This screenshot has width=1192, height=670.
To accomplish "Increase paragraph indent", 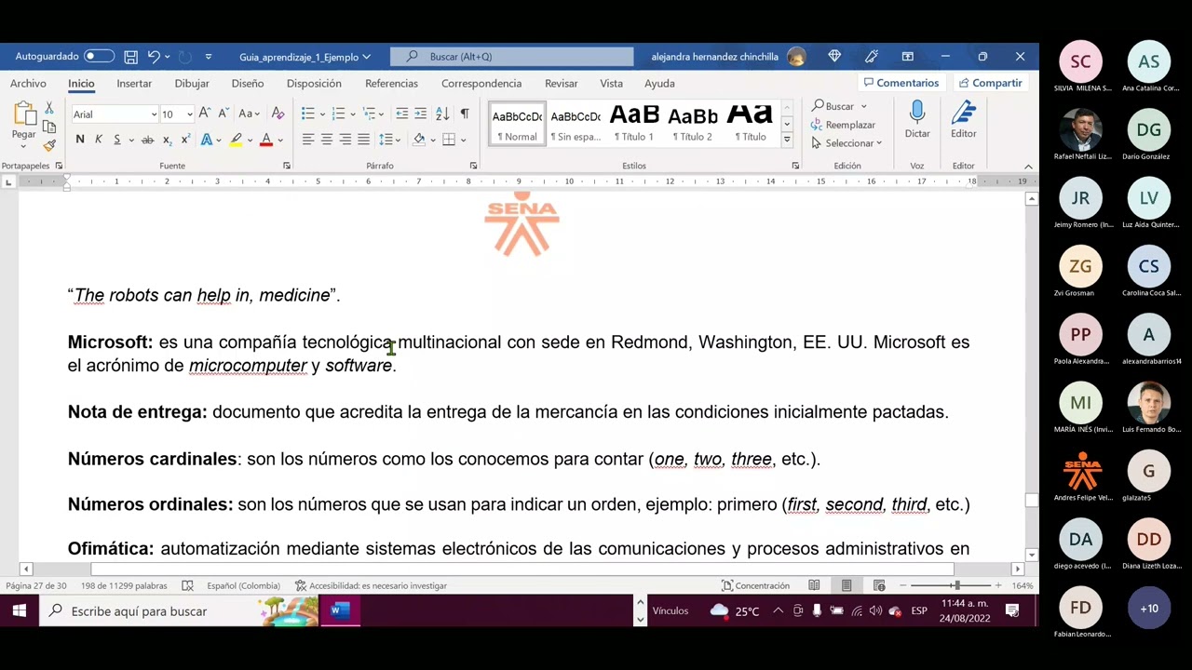I will coord(420,114).
